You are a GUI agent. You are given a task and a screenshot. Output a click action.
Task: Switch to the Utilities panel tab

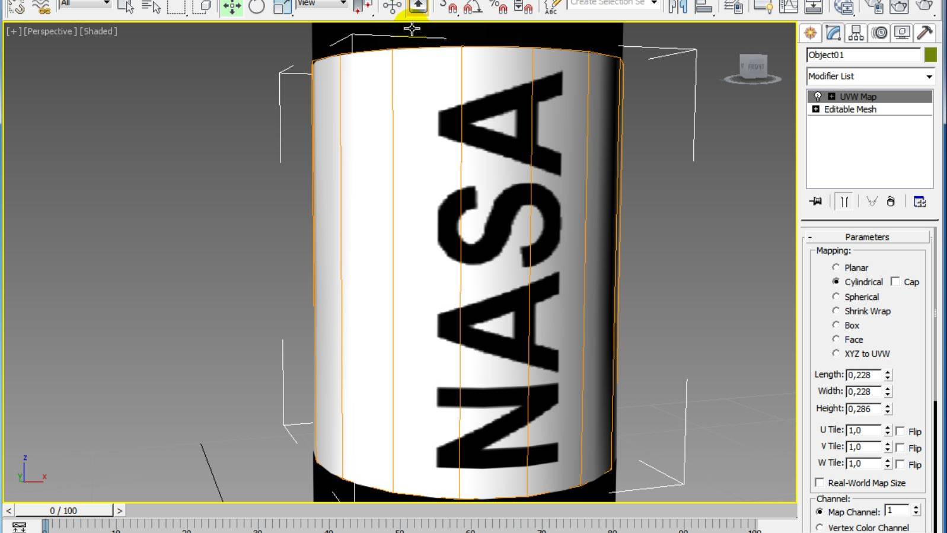[x=924, y=33]
